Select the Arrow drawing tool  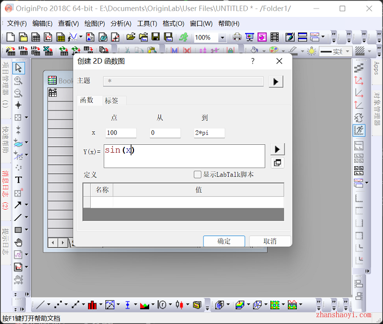[18, 205]
